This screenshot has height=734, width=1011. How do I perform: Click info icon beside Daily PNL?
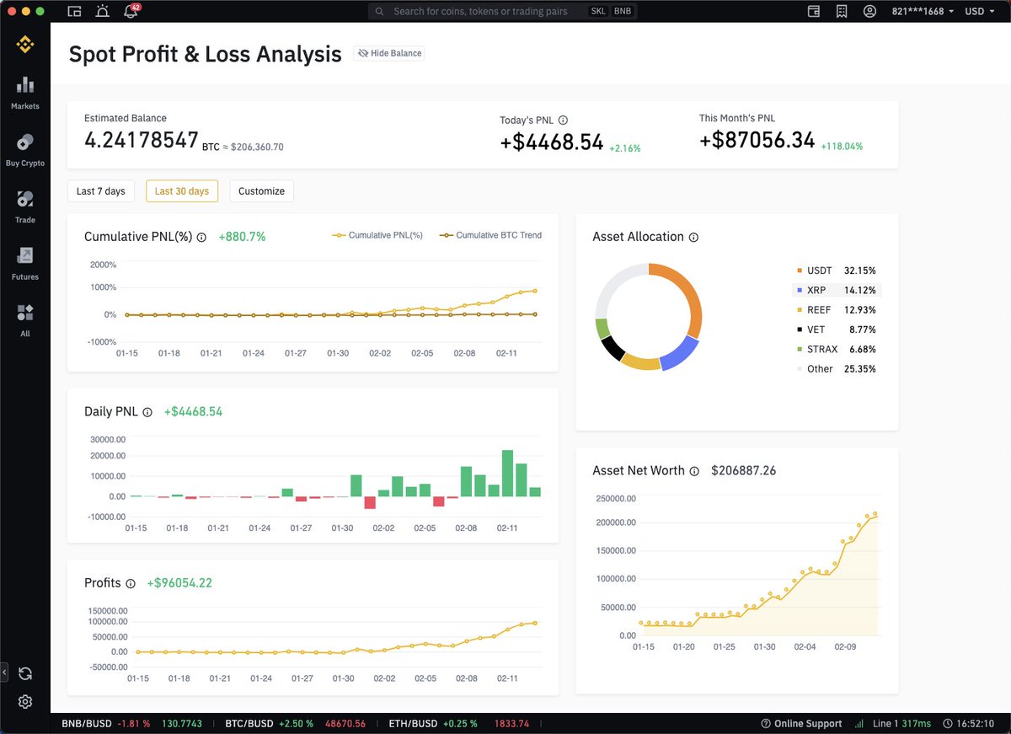pos(147,413)
